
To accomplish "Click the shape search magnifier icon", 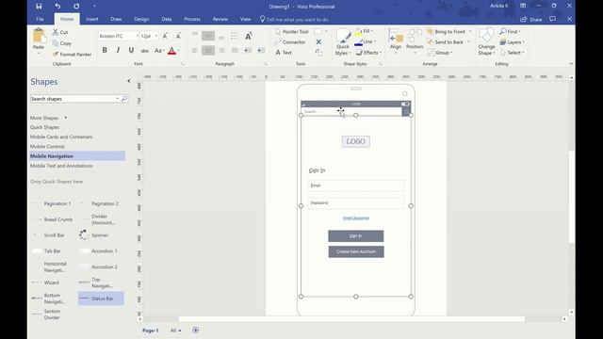I will tap(124, 99).
